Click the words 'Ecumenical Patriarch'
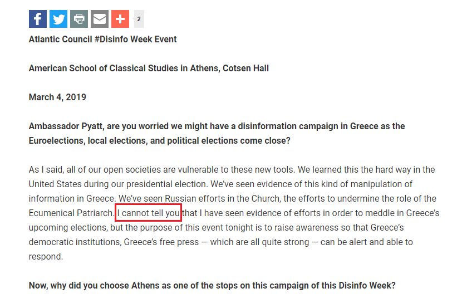 (x=71, y=213)
